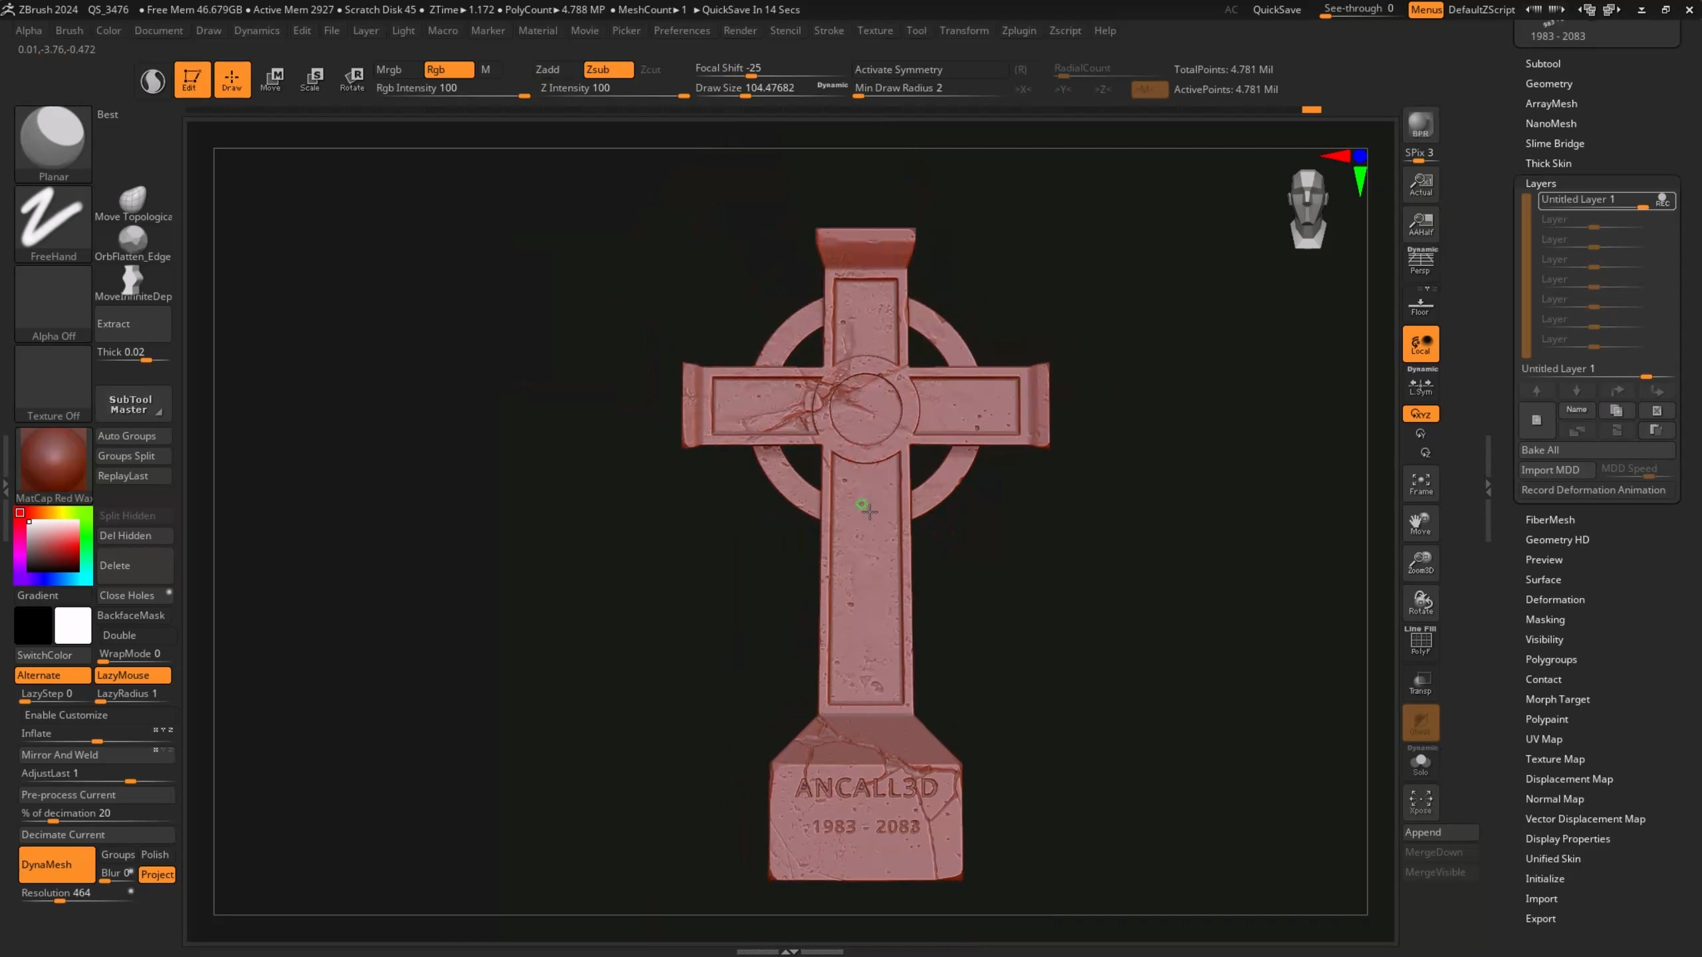Image resolution: width=1702 pixels, height=957 pixels.
Task: Open the Stroke menu
Action: click(x=828, y=31)
